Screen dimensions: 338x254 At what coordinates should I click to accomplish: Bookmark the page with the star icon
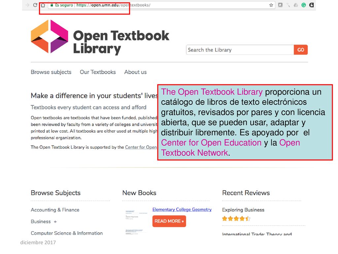click(271, 5)
